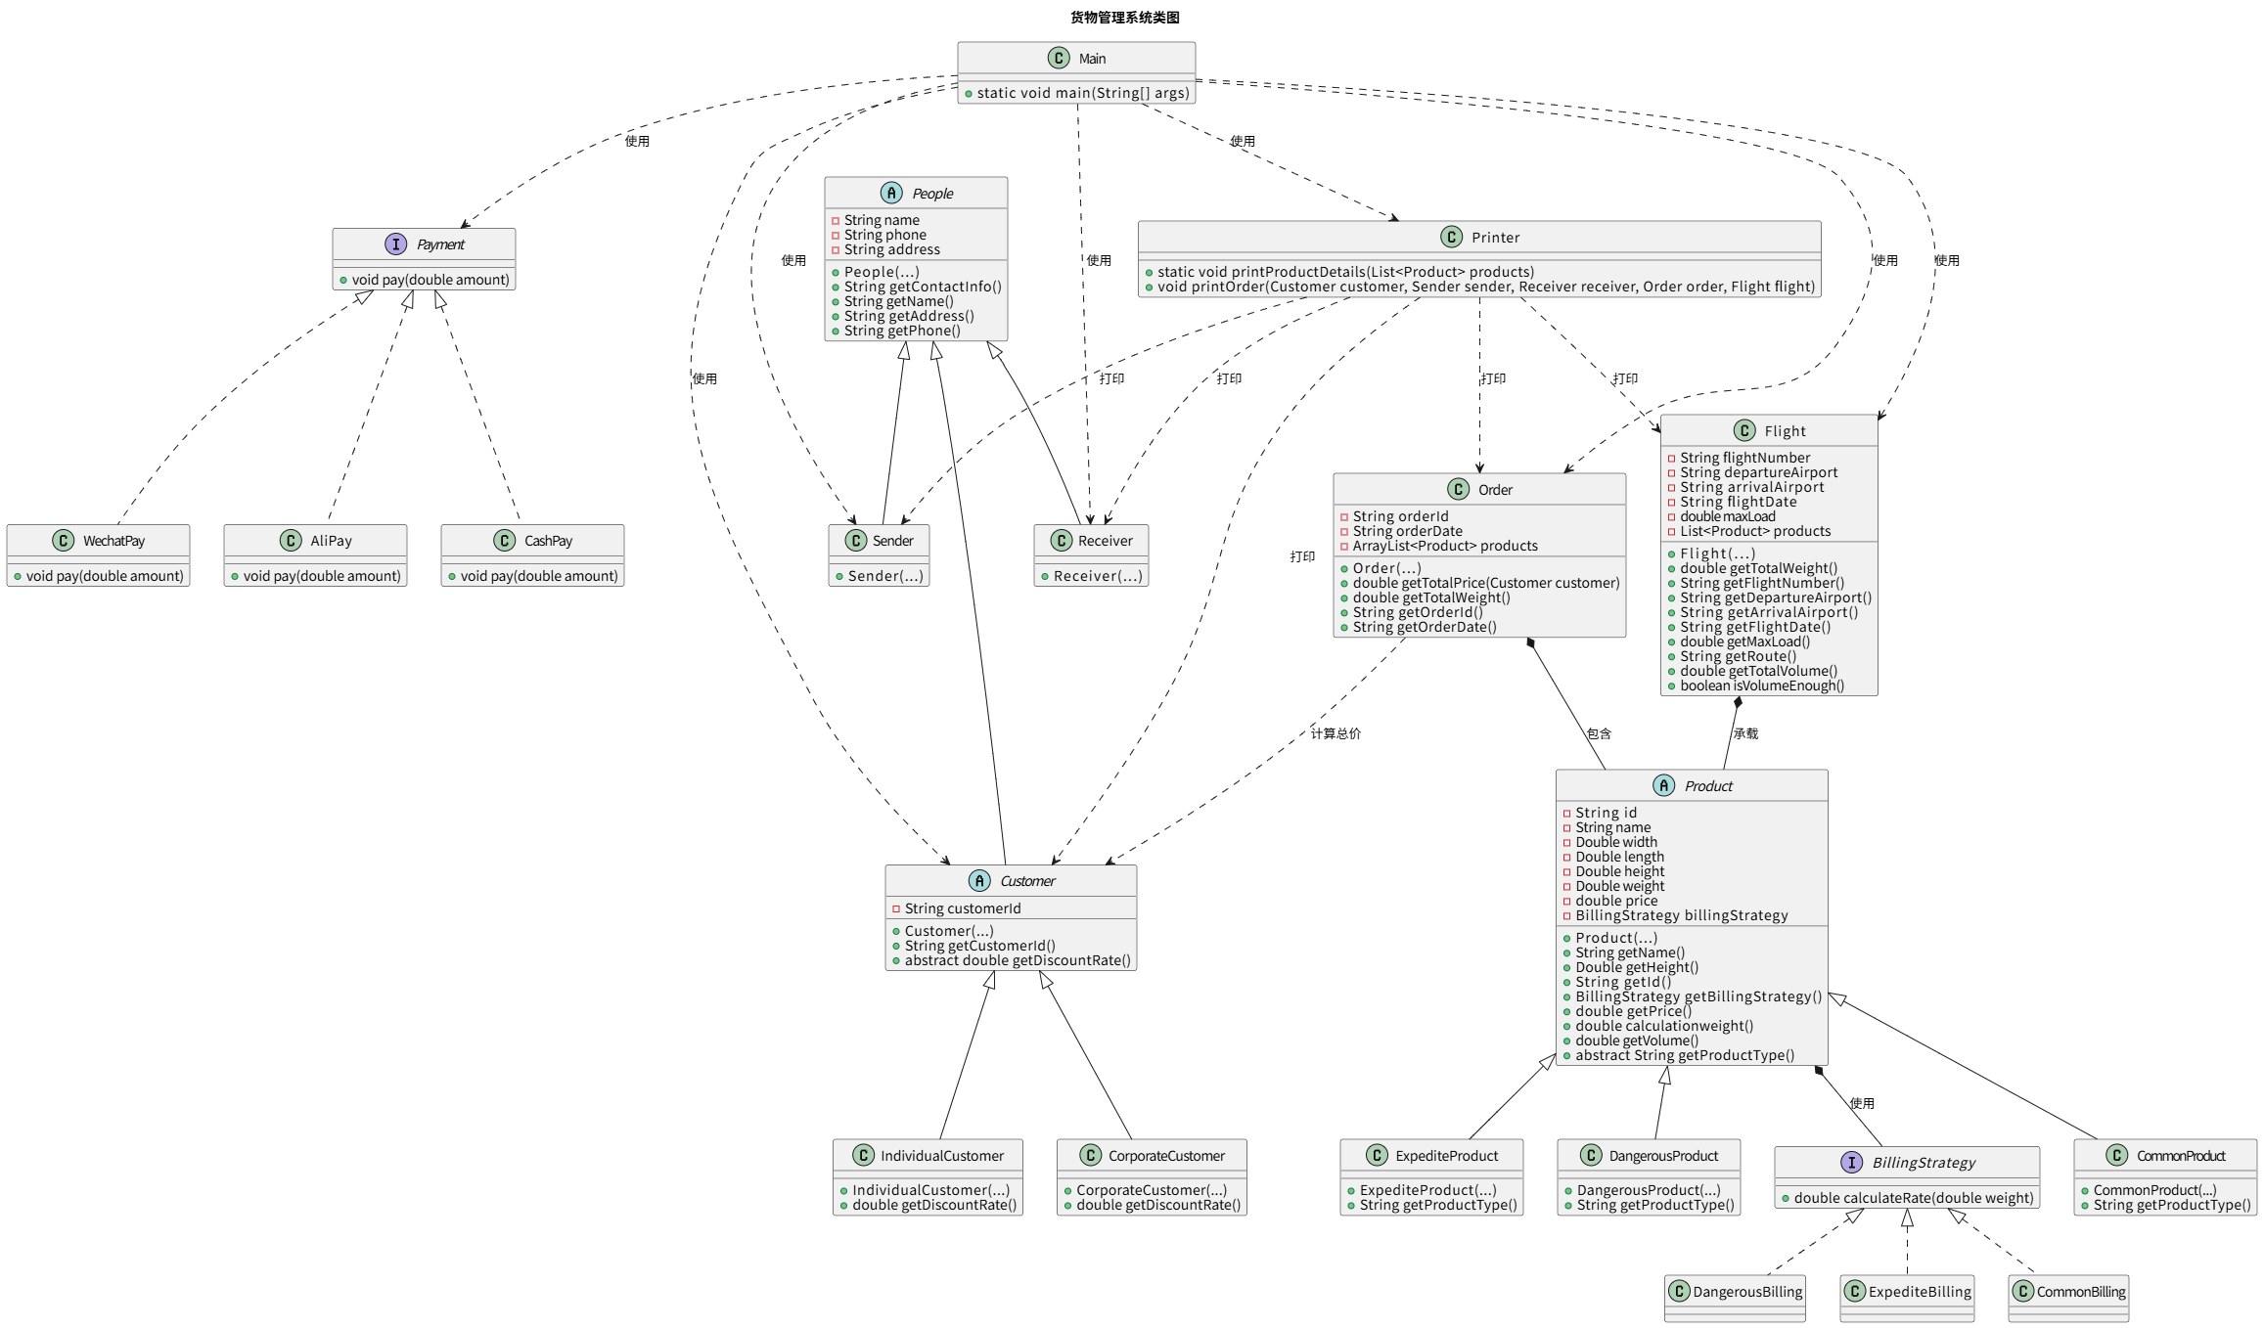Click the diagram title 货物管理系统类图
This screenshot has height=1328, width=2264.
[x=1124, y=17]
